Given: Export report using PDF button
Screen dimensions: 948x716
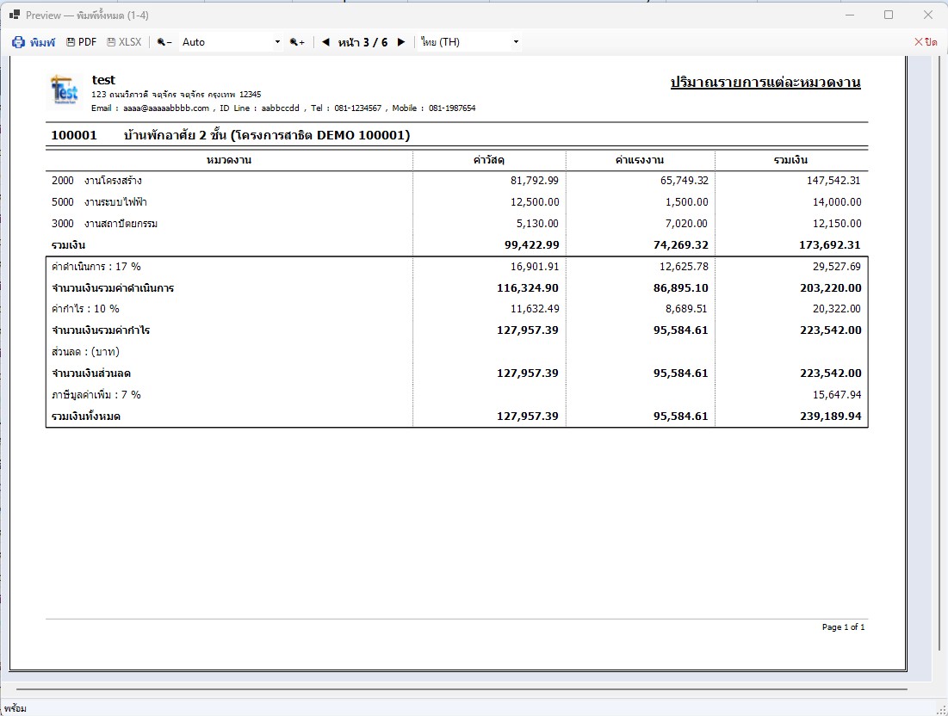Looking at the screenshot, I should pos(81,42).
